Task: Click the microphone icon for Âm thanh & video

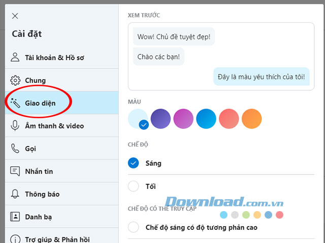Action: click(x=15, y=126)
